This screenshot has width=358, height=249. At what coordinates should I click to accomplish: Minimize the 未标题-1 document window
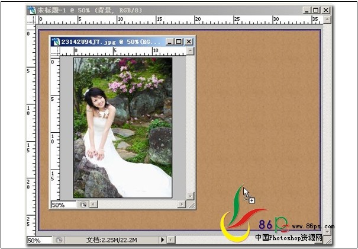(x=307, y=10)
